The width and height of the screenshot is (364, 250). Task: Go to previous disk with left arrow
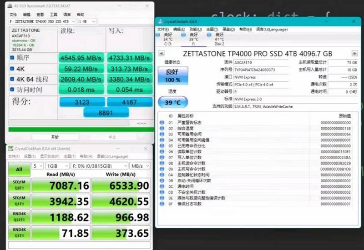point(162,53)
